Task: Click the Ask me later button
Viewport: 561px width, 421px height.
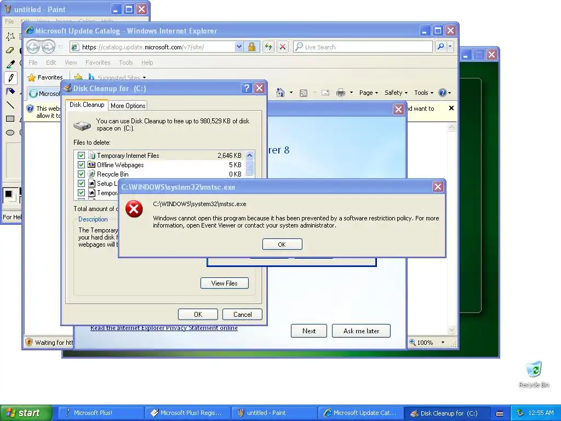Action: click(x=361, y=331)
